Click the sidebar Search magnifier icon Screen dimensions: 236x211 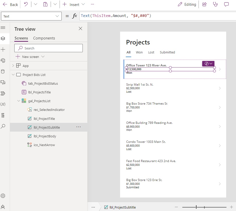(3, 126)
